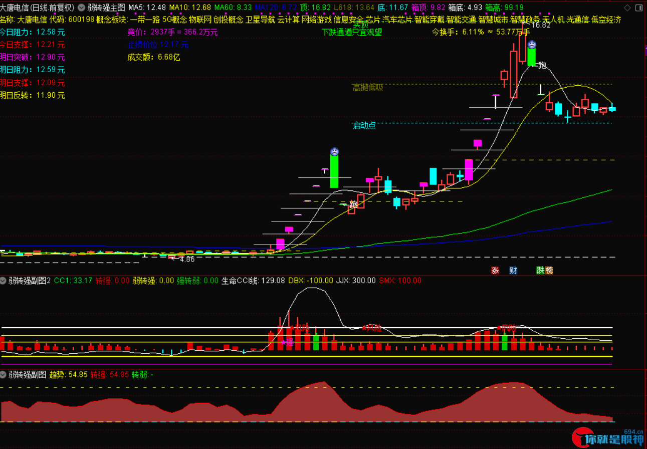Select the 今日支撑: 12.21元 line
647x449 pixels.
click(33, 45)
